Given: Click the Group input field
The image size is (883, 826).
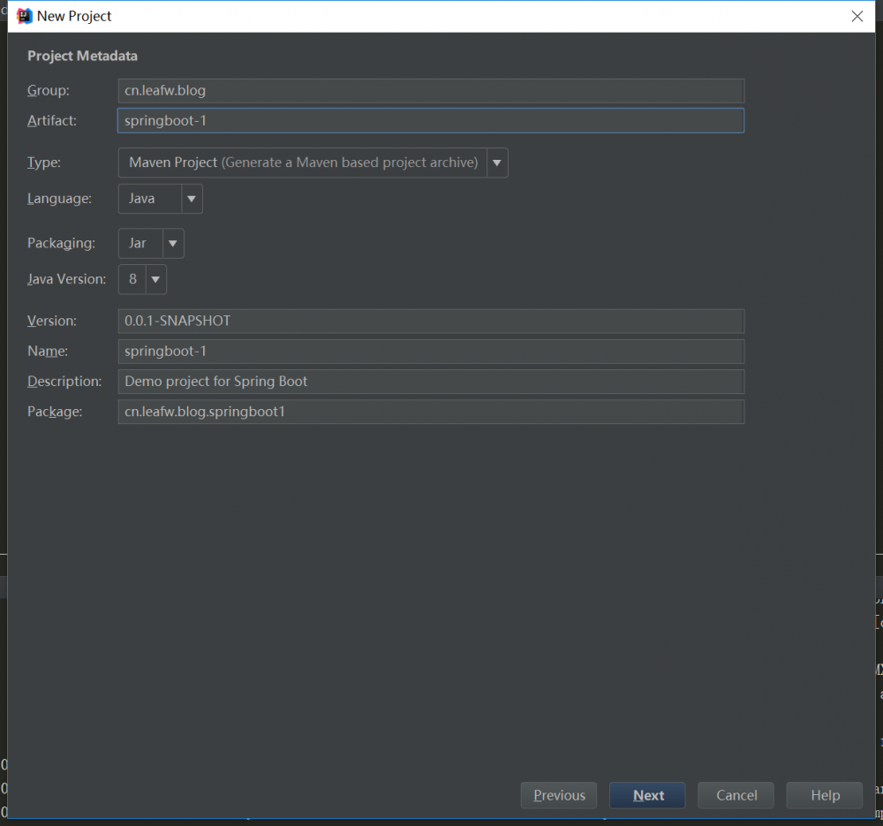Looking at the screenshot, I should coord(431,90).
